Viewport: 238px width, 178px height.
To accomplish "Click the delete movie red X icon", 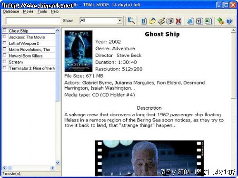I will [178, 21].
